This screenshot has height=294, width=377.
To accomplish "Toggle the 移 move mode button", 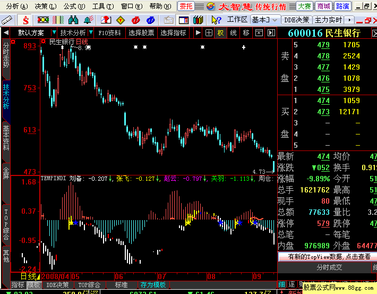I will click(x=246, y=32).
